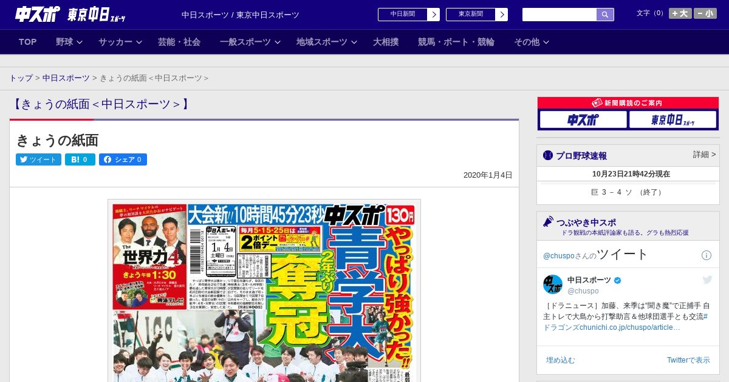Expand the サッカー dropdown menu

click(120, 42)
